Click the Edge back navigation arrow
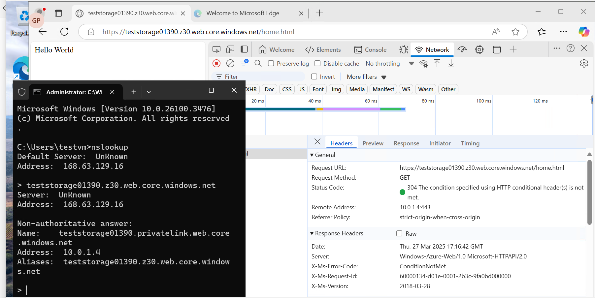This screenshot has height=298, width=595. point(43,32)
